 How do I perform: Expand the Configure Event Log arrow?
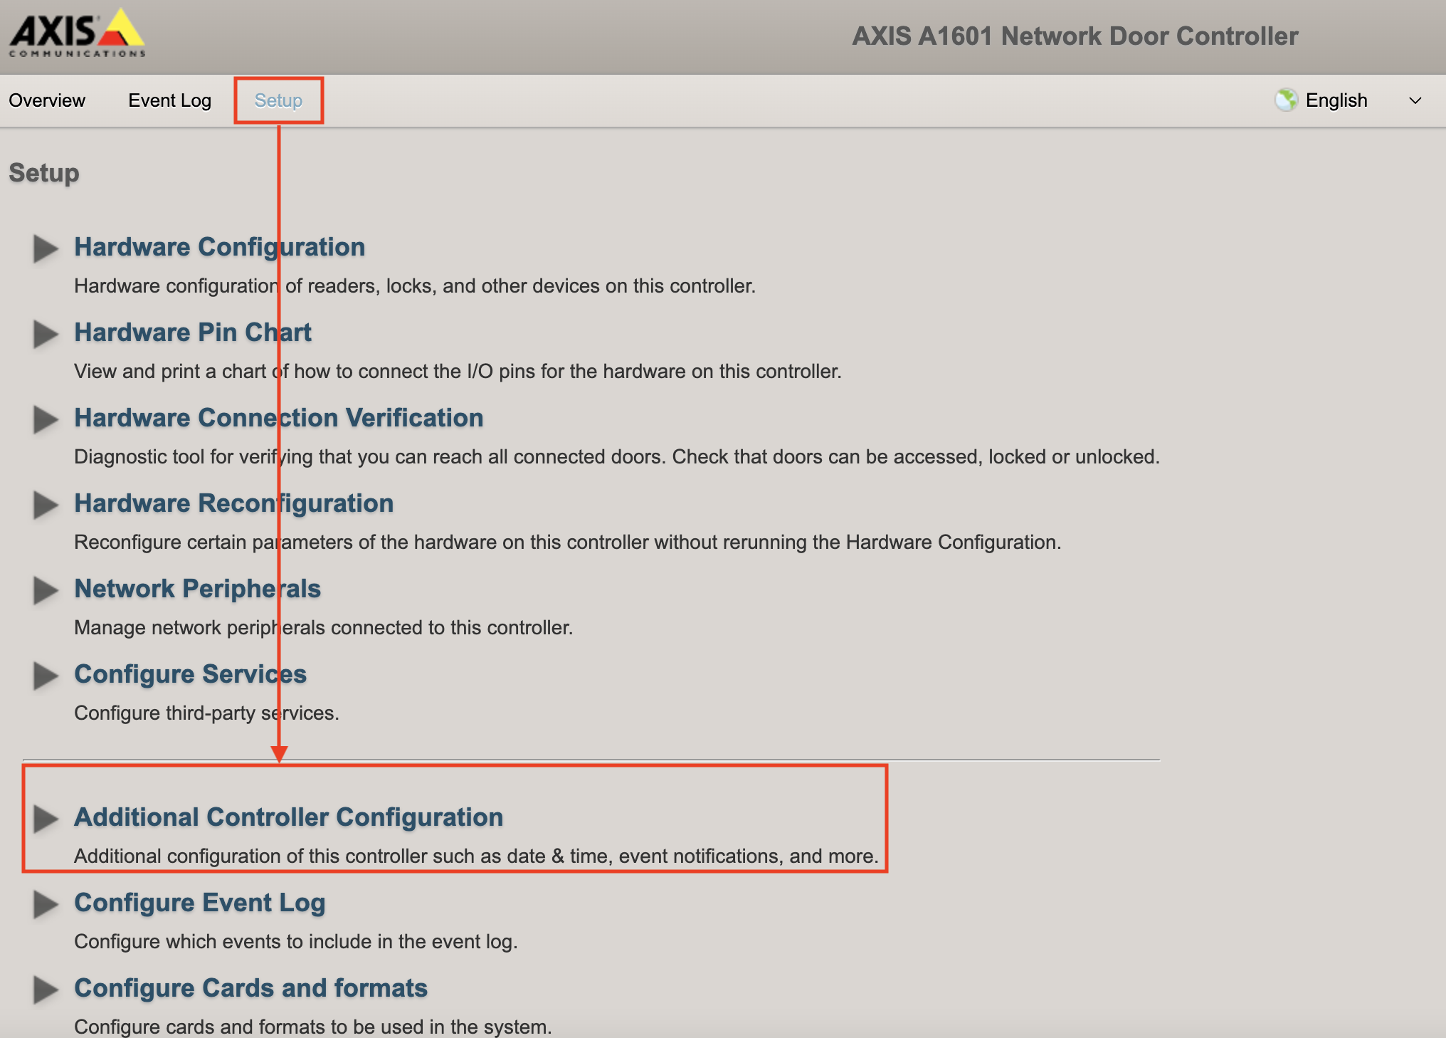(46, 904)
